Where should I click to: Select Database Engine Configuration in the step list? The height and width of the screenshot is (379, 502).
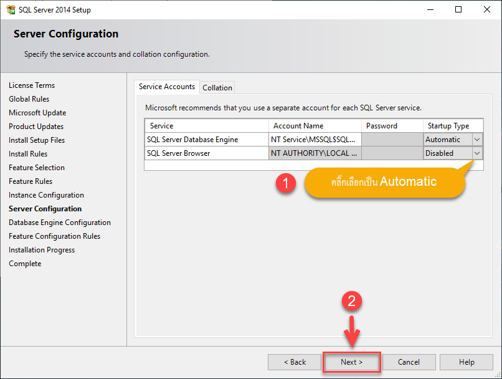[x=60, y=223]
